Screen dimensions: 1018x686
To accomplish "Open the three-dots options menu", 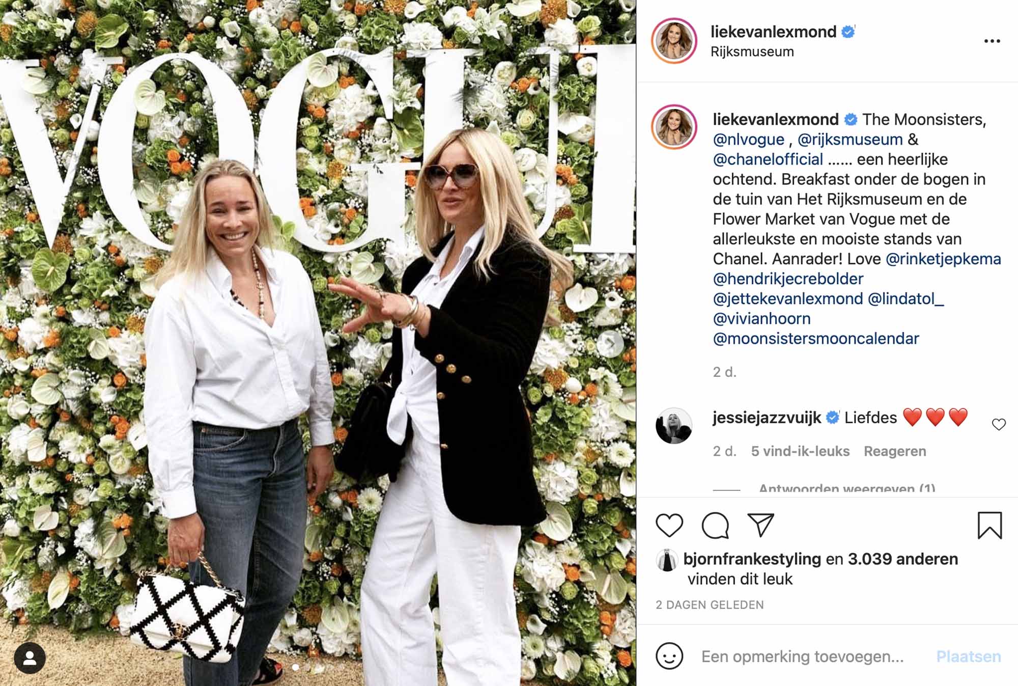I will tap(992, 41).
